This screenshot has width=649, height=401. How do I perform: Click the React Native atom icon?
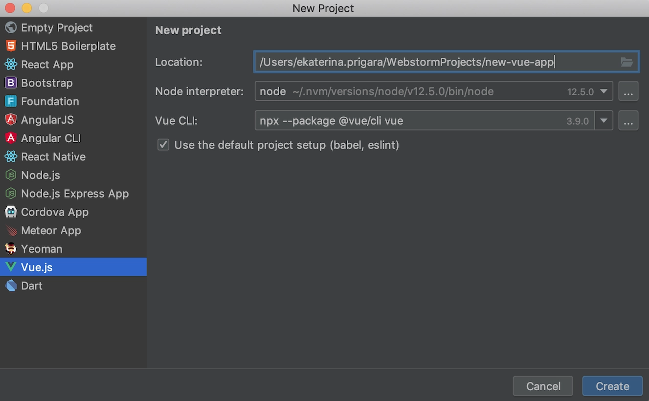click(10, 156)
